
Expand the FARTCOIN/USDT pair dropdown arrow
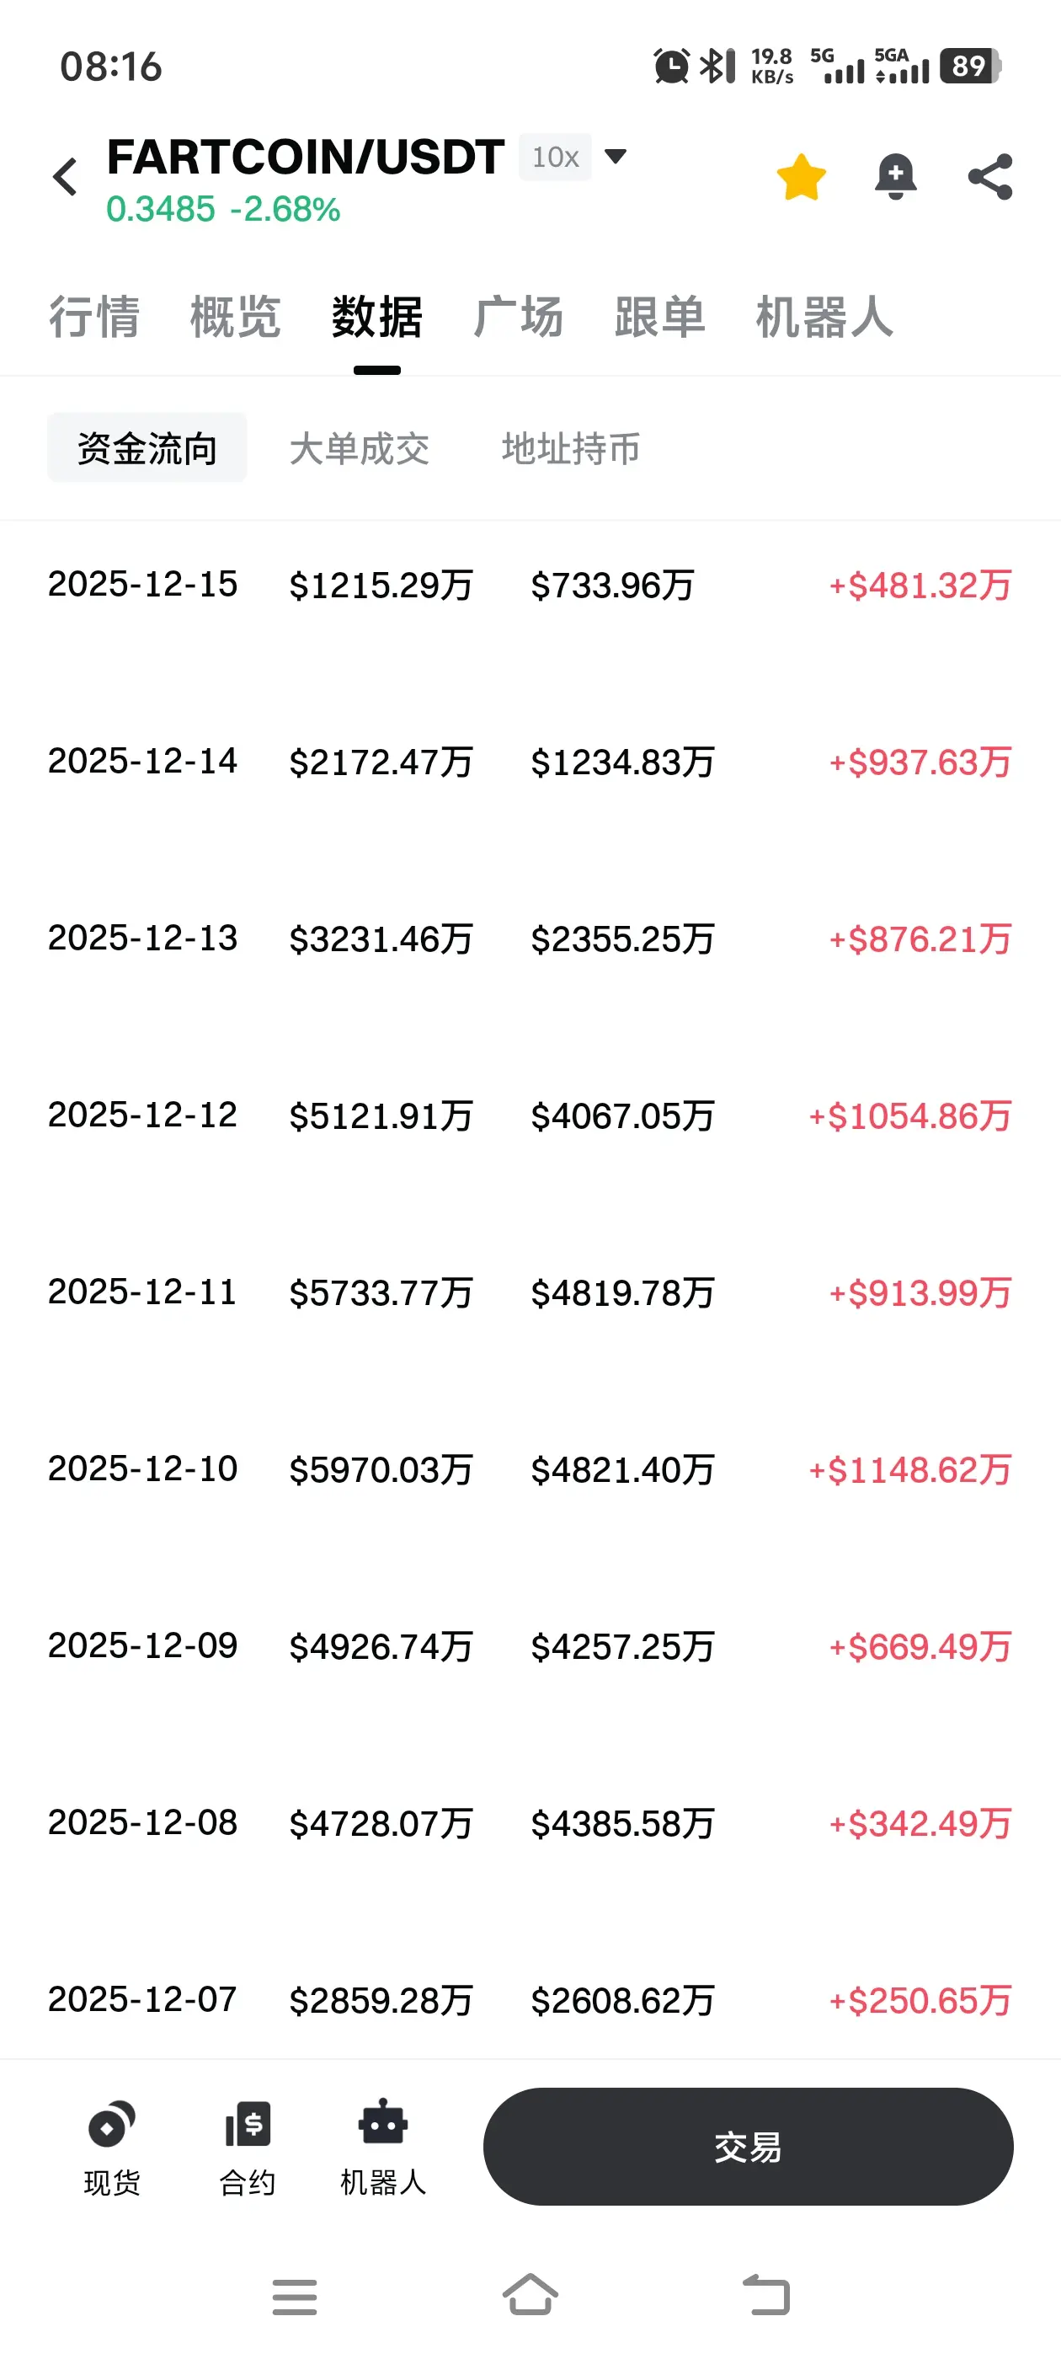[x=616, y=157]
